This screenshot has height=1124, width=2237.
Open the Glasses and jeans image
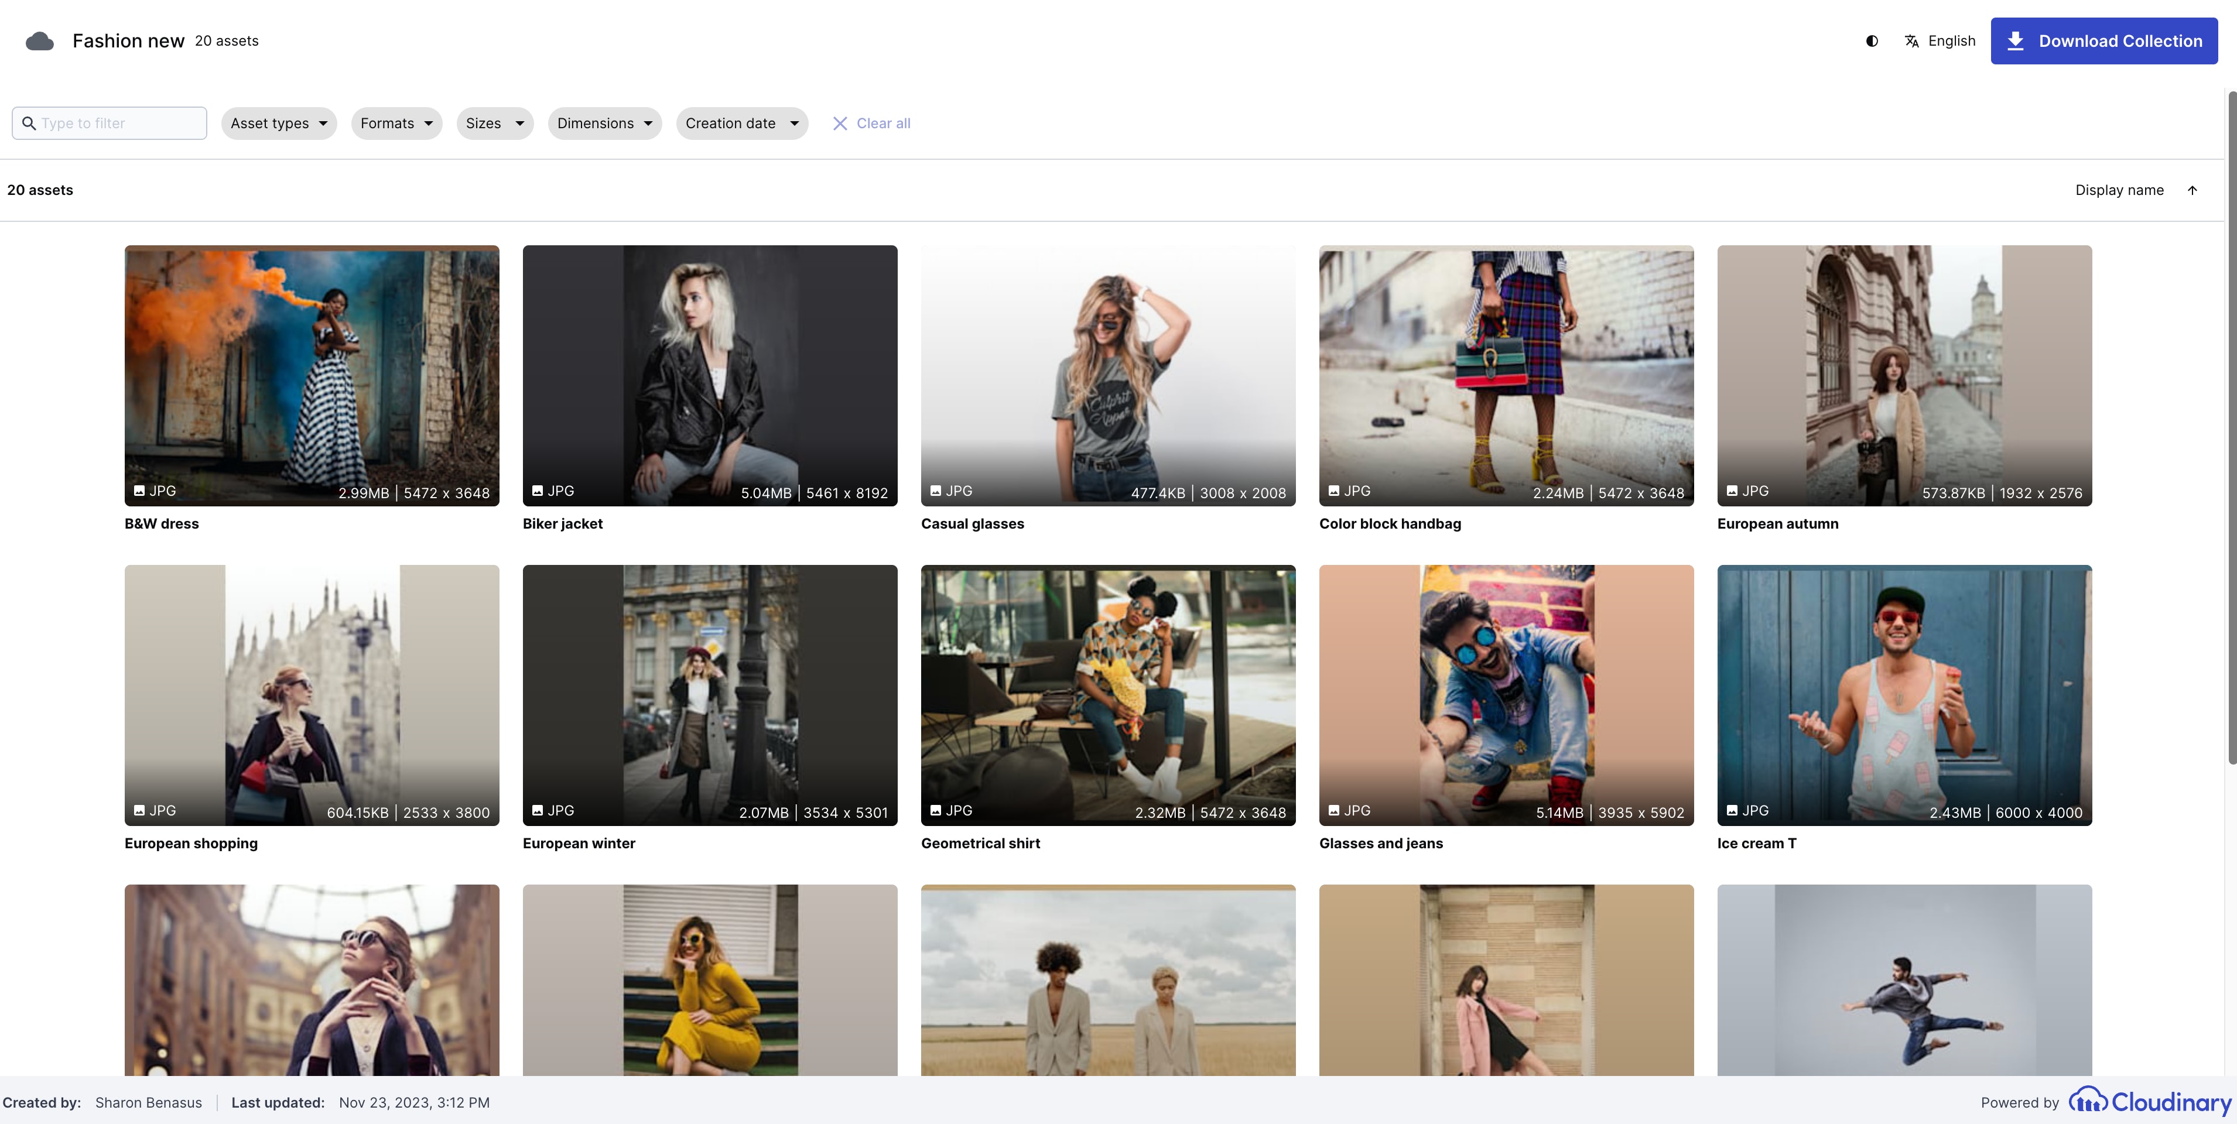[x=1506, y=695]
